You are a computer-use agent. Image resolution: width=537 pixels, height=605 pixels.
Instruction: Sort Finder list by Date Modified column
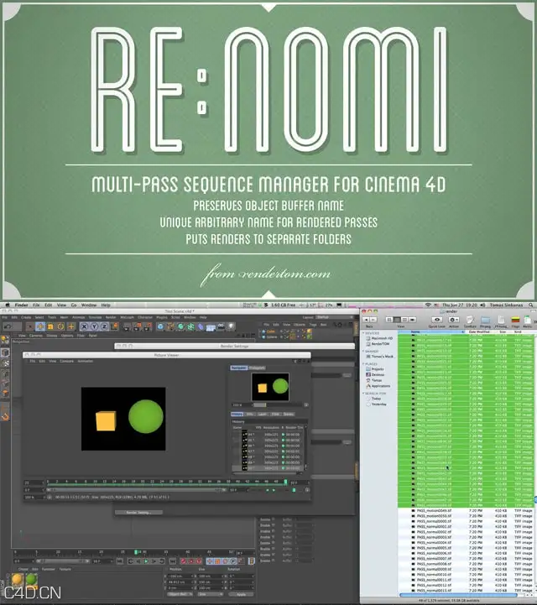[478, 331]
